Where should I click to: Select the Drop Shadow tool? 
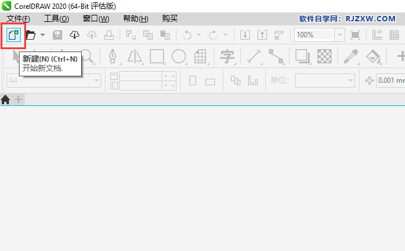pyautogui.click(x=303, y=56)
